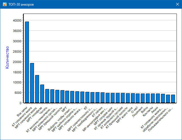Close the ТОП-30 анкоров window
This screenshot has width=182, height=140.
(x=177, y=4)
